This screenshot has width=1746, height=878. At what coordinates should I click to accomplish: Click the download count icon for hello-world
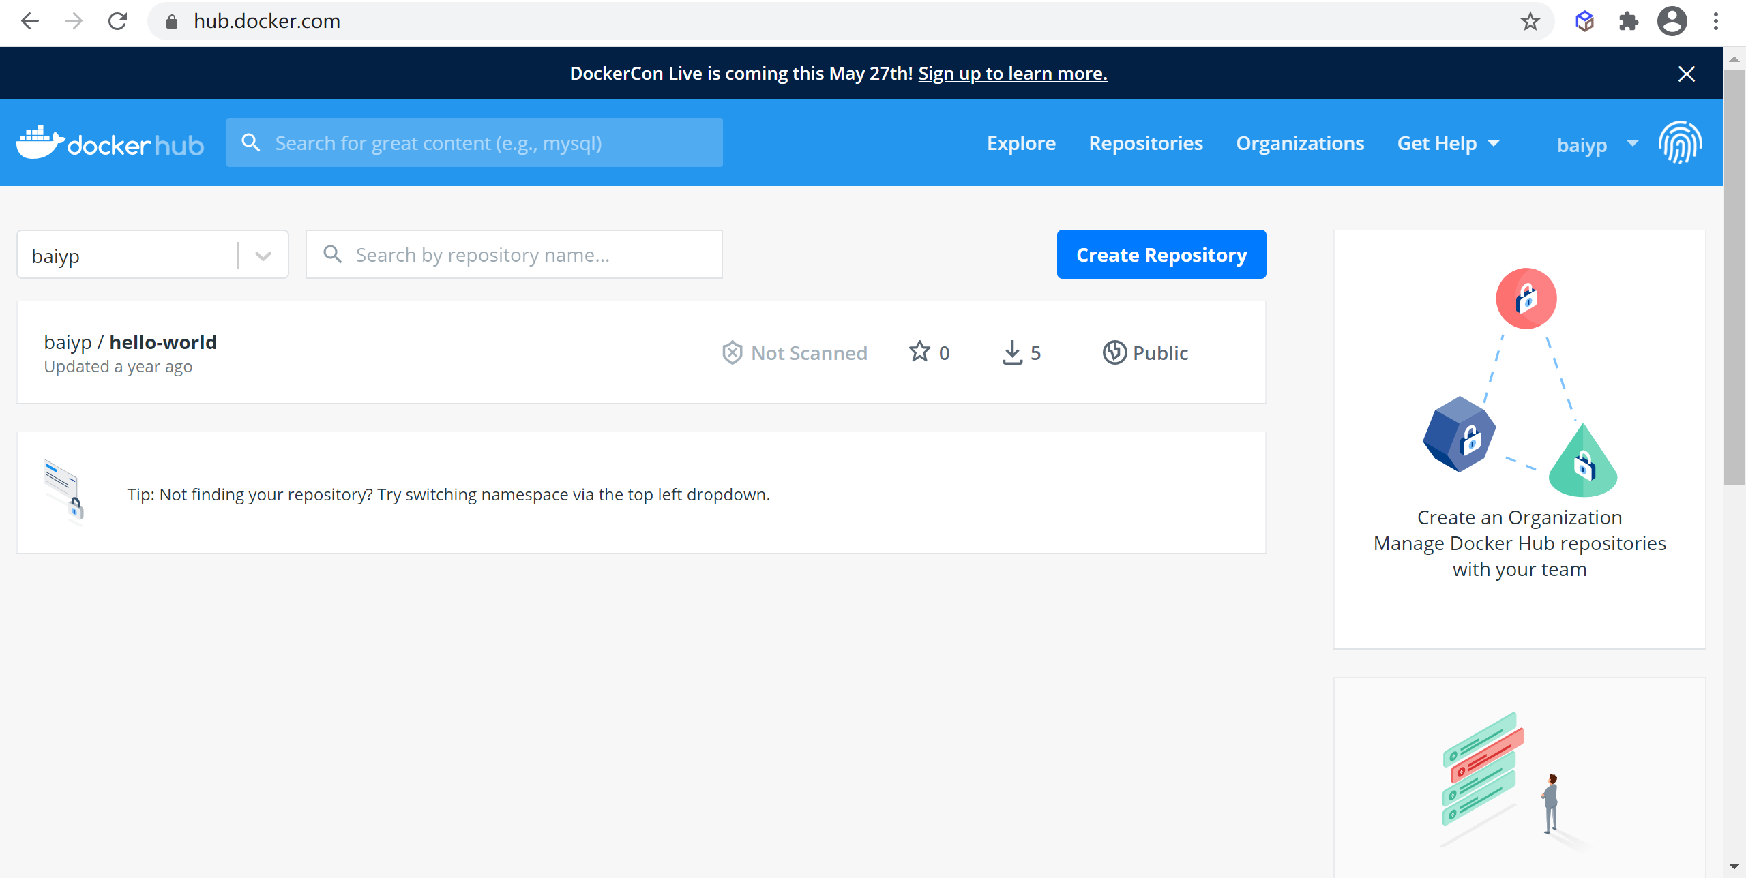(x=1012, y=352)
